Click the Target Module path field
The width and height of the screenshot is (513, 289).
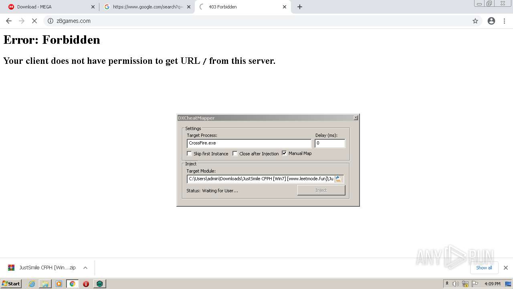click(x=261, y=179)
